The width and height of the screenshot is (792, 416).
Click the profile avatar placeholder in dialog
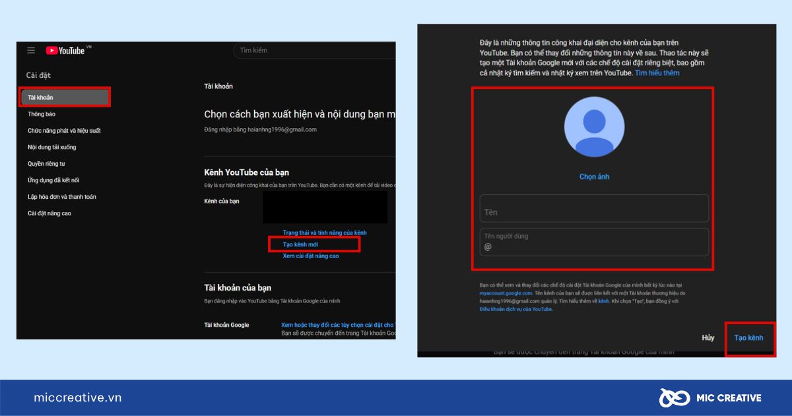click(x=594, y=126)
